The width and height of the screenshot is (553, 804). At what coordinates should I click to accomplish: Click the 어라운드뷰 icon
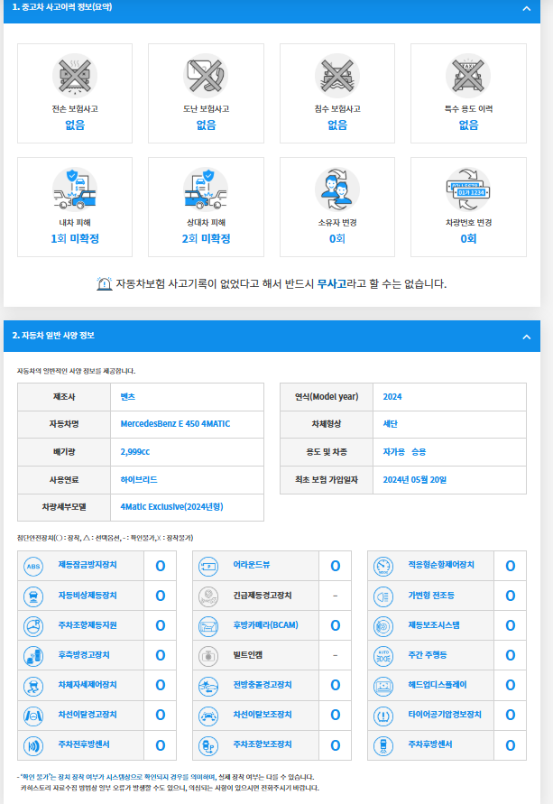coord(208,567)
